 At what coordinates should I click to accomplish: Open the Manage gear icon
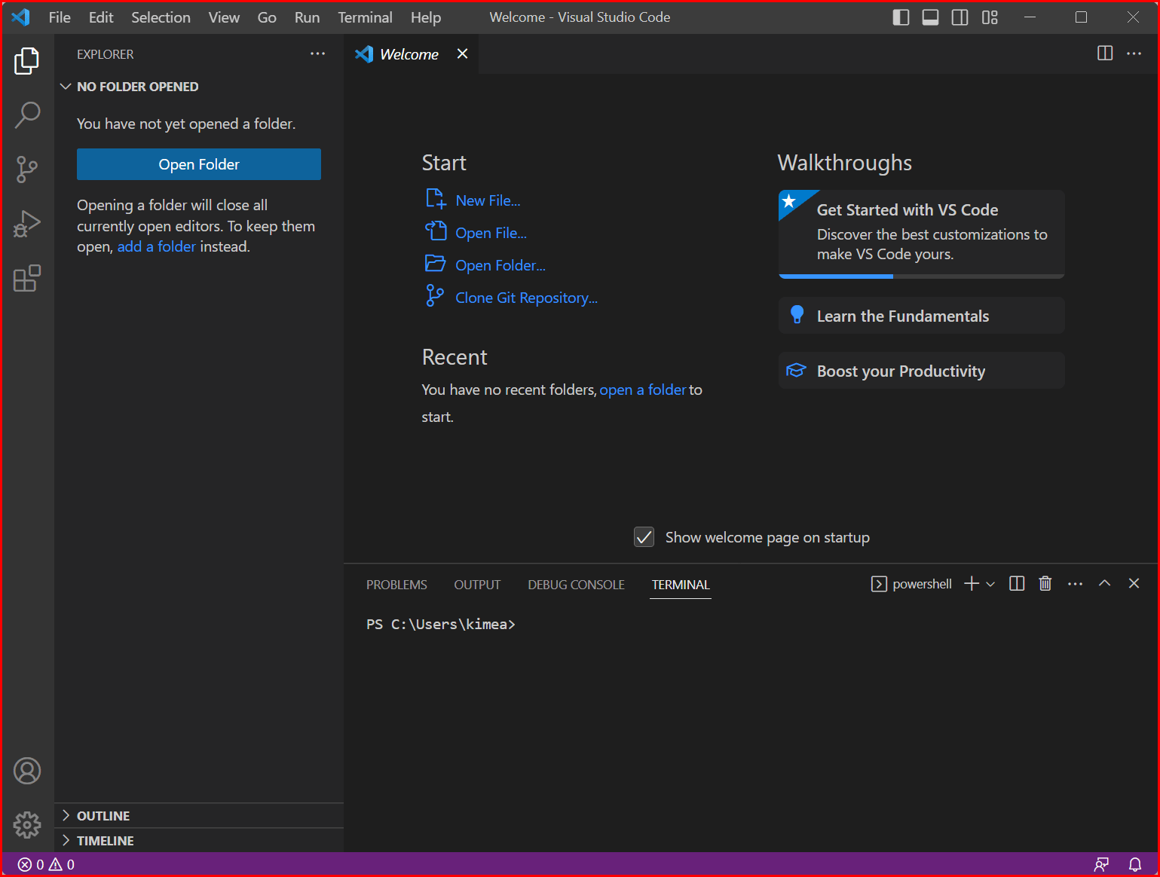[x=27, y=825]
